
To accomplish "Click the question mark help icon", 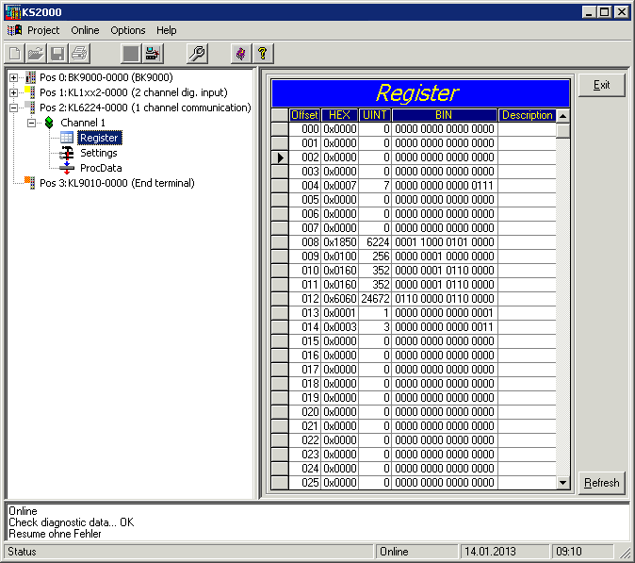I will tap(263, 54).
